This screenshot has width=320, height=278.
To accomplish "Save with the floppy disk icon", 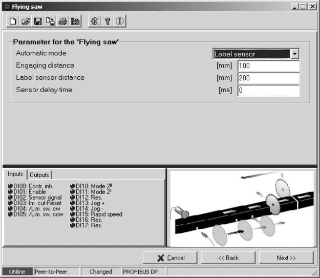I will pos(38,21).
